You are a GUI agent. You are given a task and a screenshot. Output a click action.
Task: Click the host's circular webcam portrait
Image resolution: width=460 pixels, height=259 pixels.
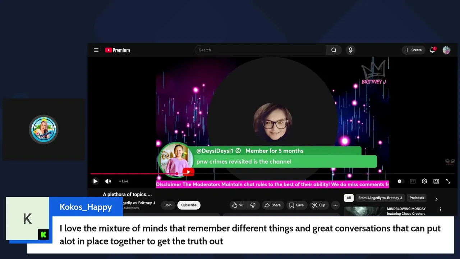[272, 123]
